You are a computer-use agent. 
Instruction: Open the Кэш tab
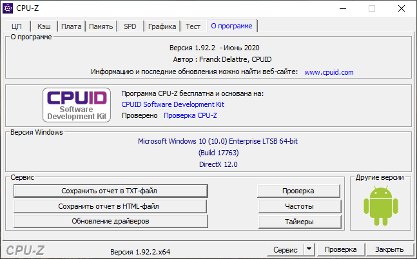44,26
